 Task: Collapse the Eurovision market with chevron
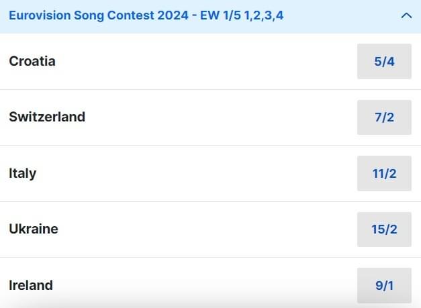pos(406,15)
